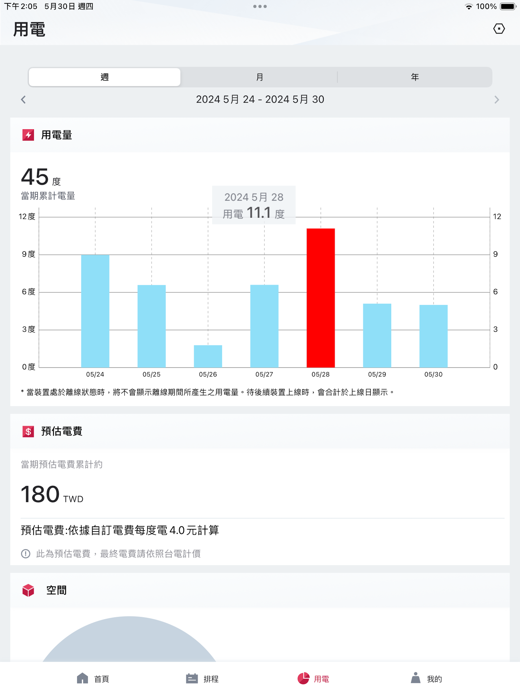The width and height of the screenshot is (520, 694).
Task: Tap the lightning bolt 用電量 icon
Action: coord(28,135)
